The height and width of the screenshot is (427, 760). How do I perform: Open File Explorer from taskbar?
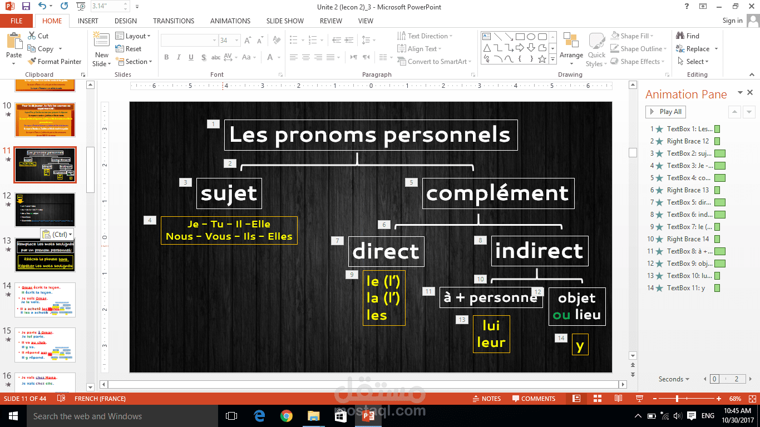[x=314, y=416]
